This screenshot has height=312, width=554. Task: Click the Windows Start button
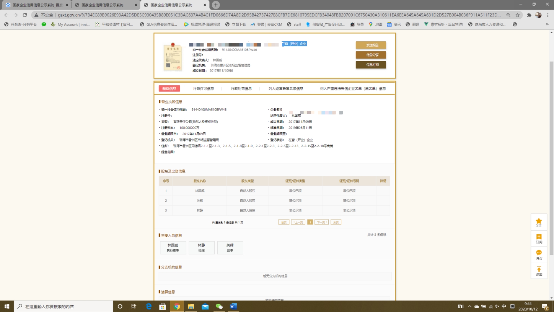[7, 306]
